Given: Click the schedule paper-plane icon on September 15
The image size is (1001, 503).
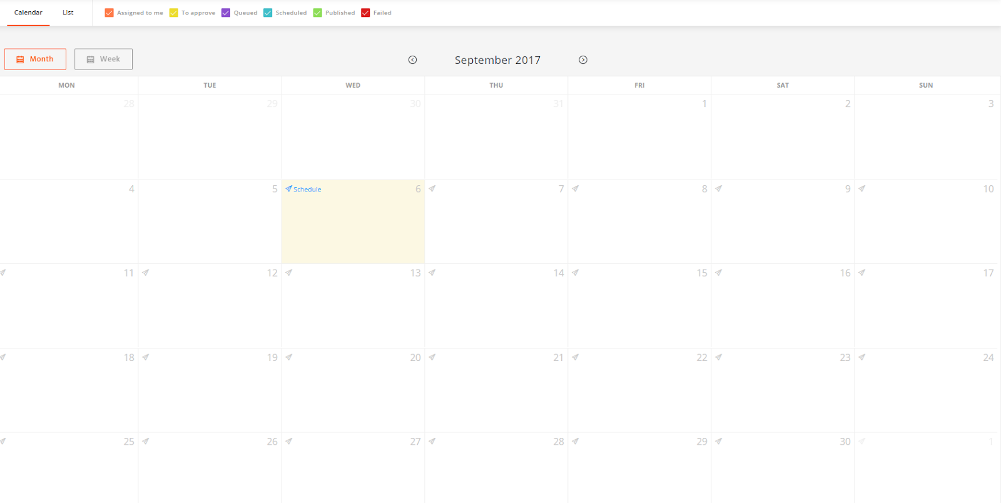Looking at the screenshot, I should point(576,273).
